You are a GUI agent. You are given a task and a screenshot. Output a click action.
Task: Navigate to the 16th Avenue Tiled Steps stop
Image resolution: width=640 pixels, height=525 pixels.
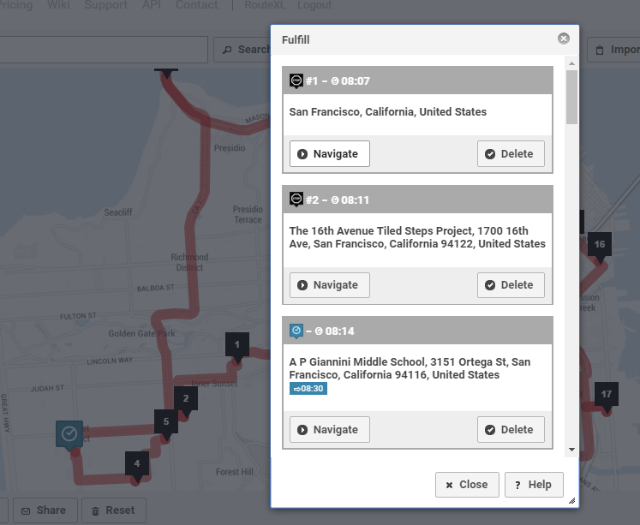point(330,285)
